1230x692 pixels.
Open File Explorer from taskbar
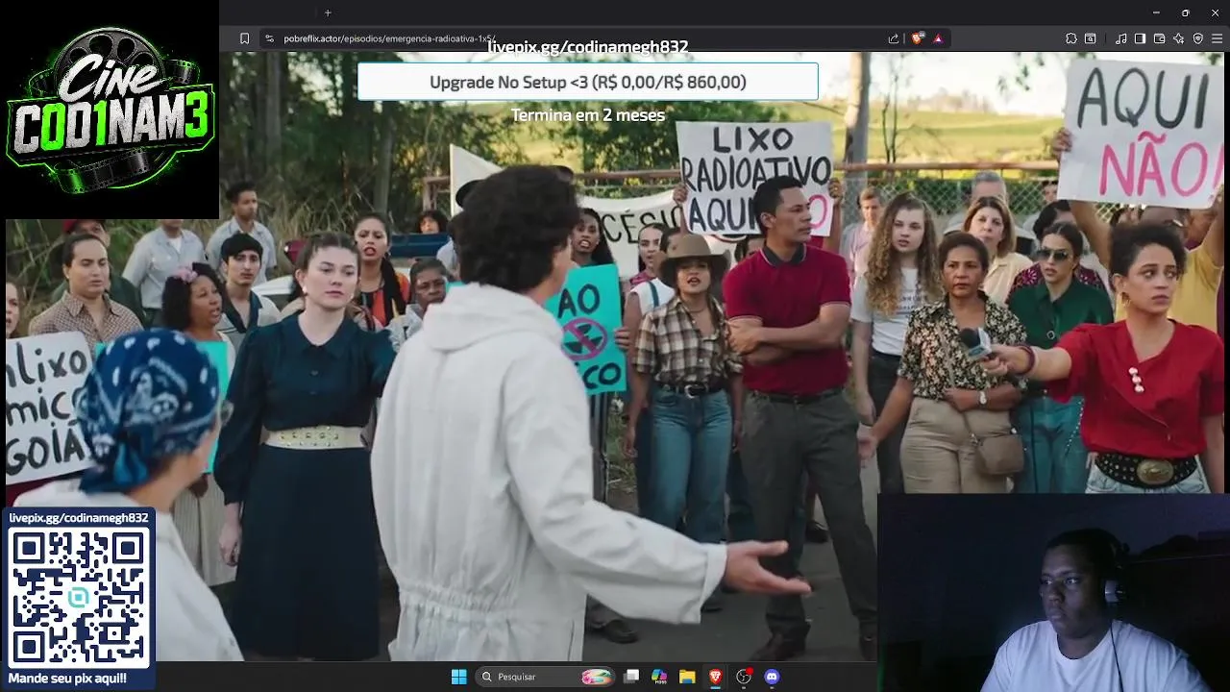687,677
